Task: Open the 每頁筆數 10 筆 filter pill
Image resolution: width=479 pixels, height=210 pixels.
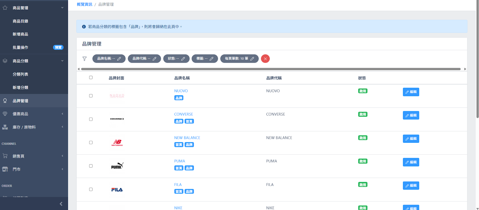Action: pyautogui.click(x=239, y=59)
